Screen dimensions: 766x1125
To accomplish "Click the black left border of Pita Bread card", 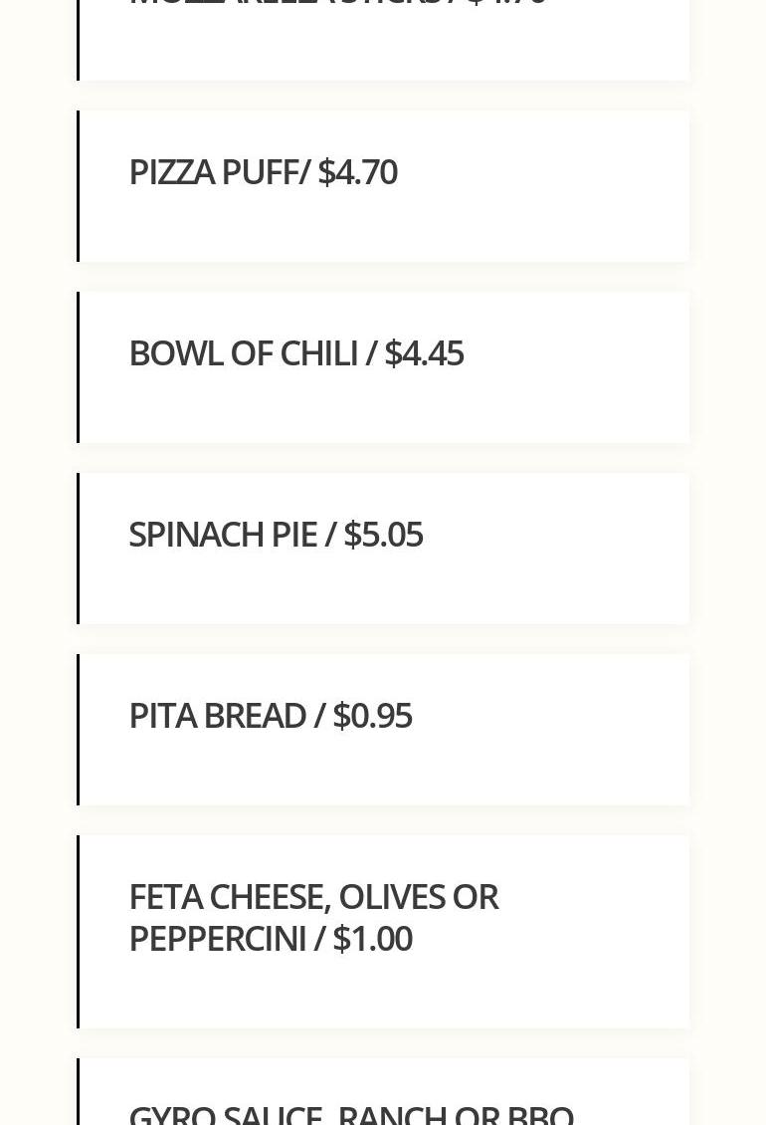I will [79, 730].
